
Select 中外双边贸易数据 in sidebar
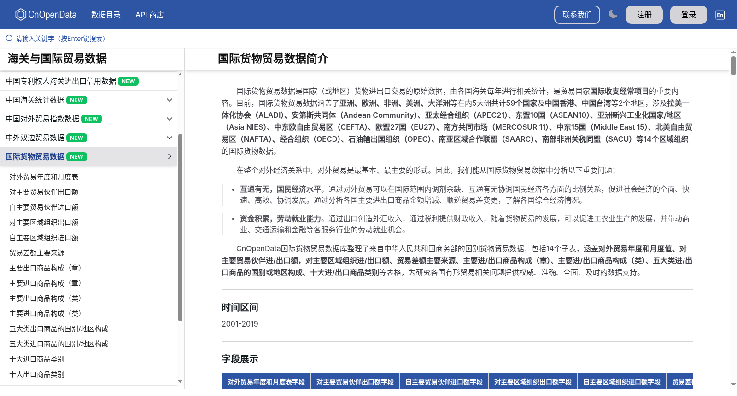pos(35,138)
